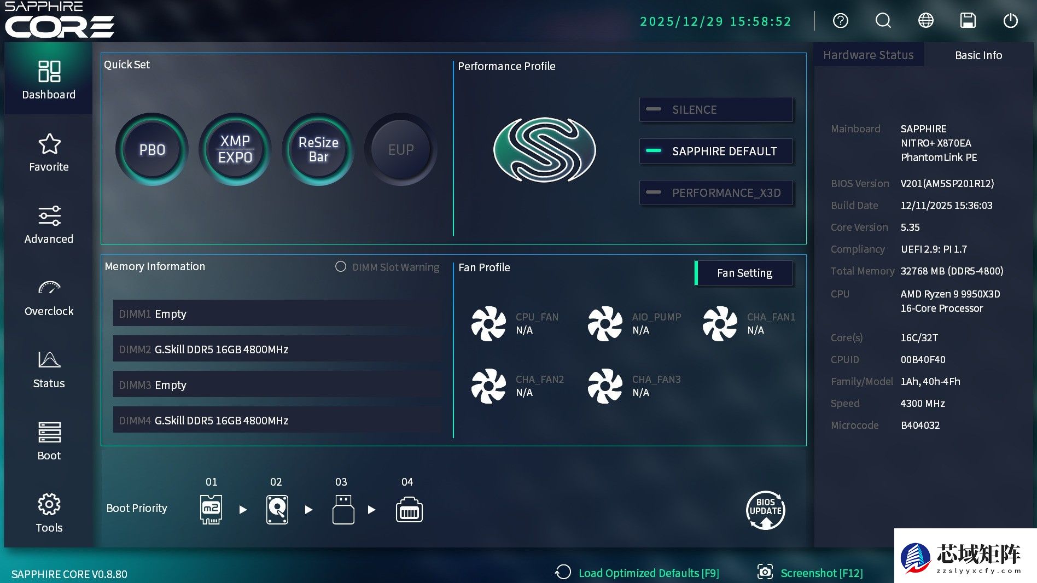Open the Fan Setting button

pyautogui.click(x=744, y=273)
